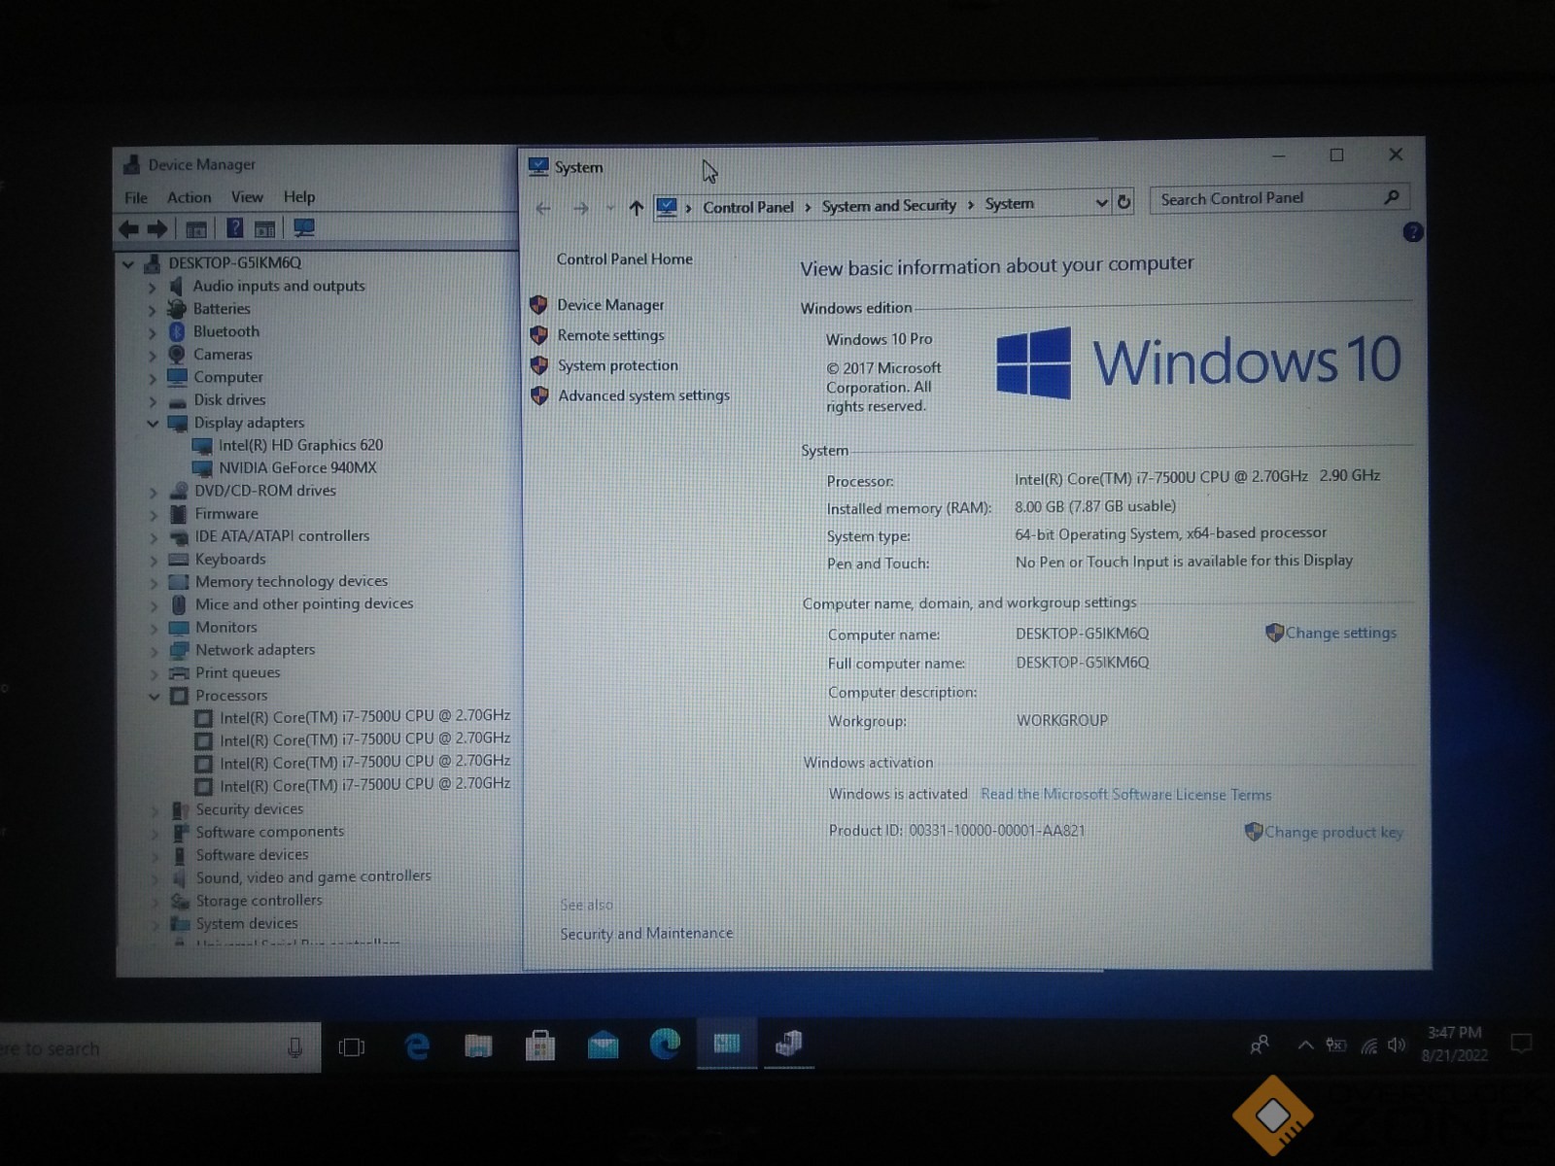
Task: Select the first i7-7500U processor entry
Action: click(364, 717)
